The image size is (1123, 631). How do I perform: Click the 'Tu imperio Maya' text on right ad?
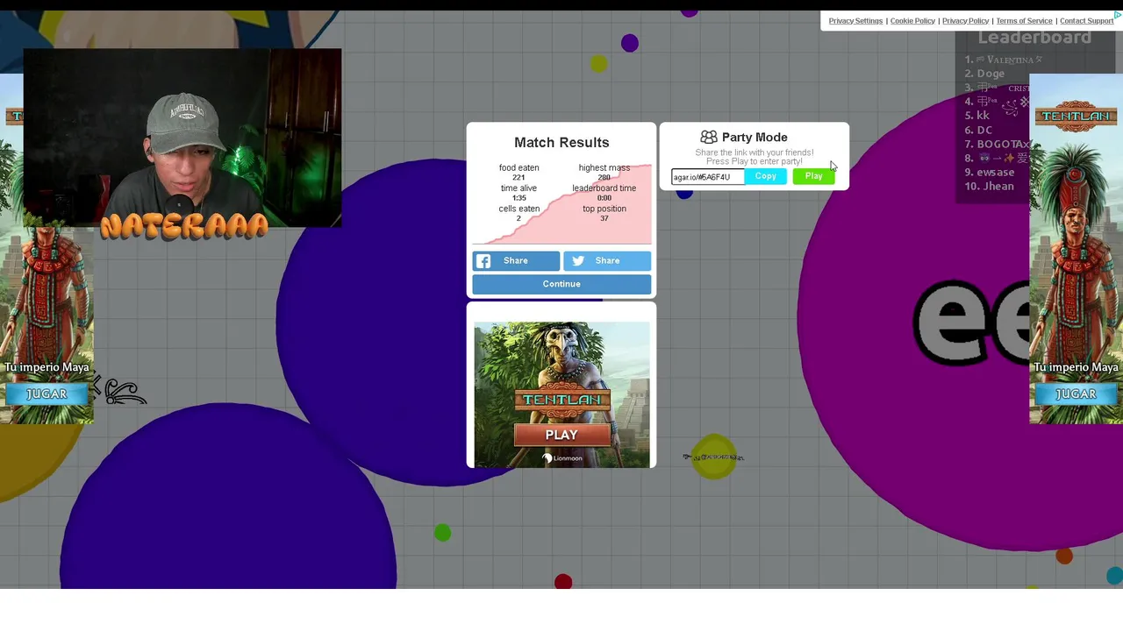(x=1076, y=367)
